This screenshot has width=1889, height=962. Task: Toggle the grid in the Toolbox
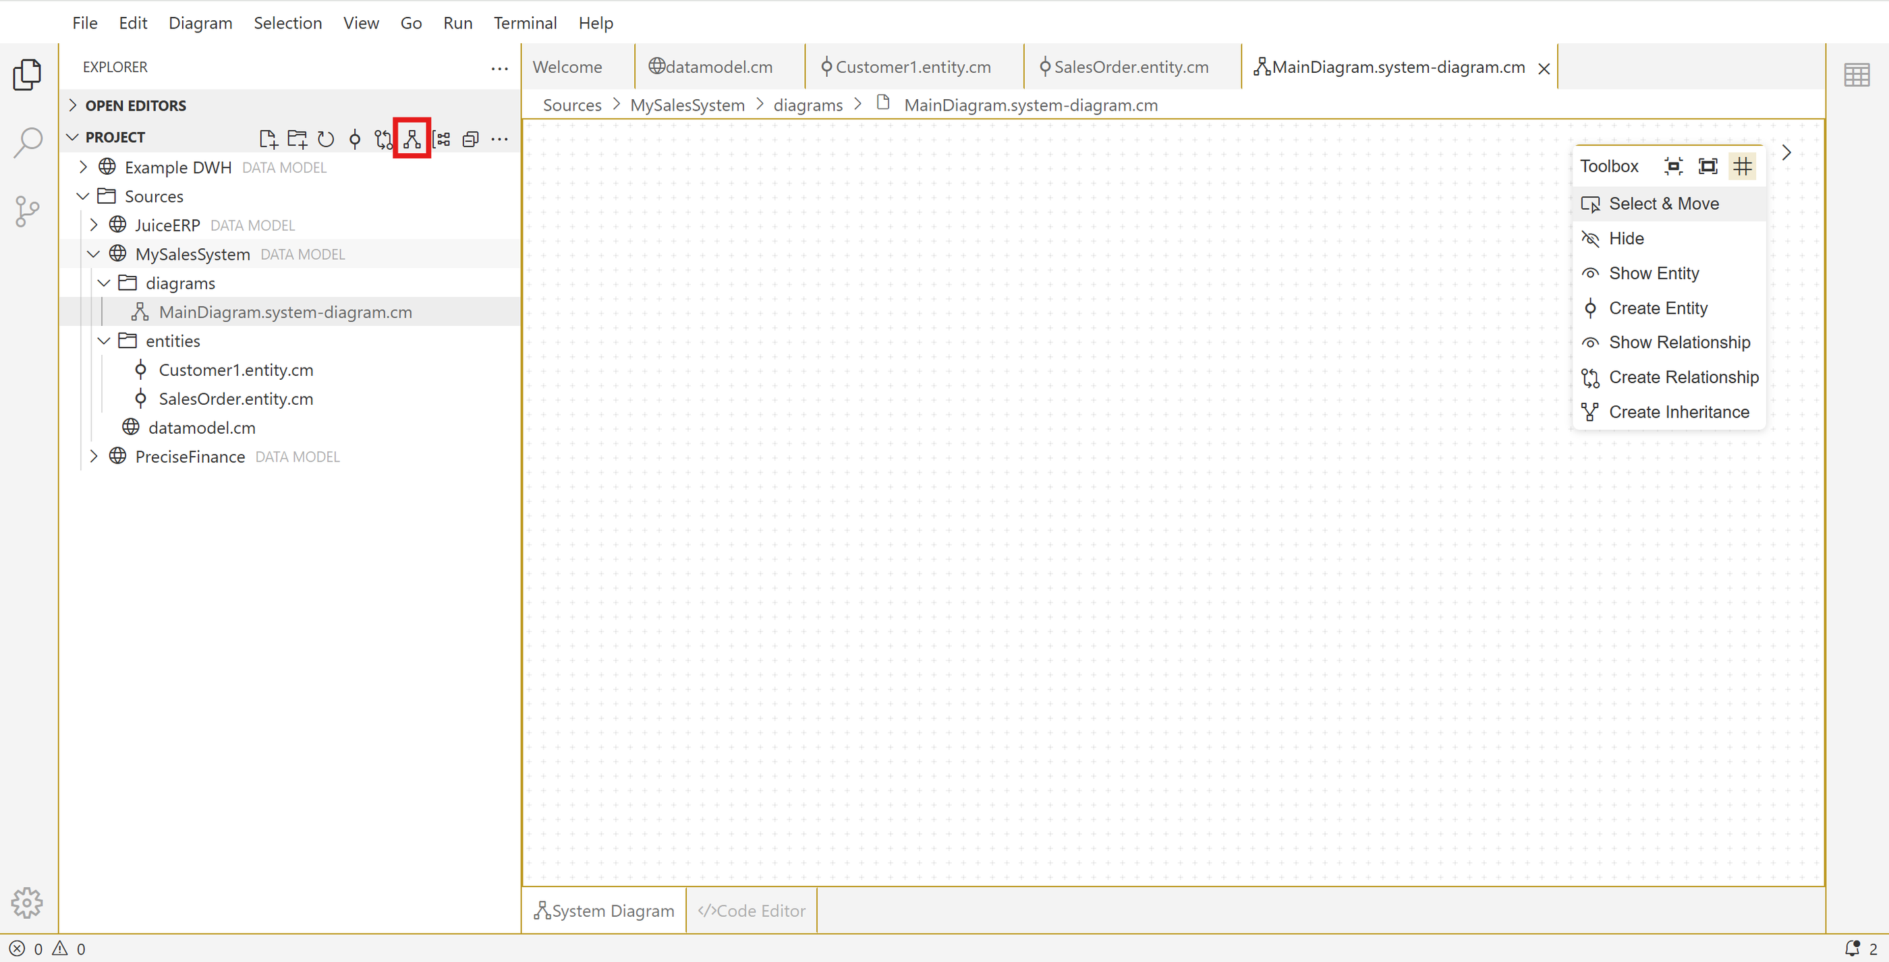[x=1743, y=167]
